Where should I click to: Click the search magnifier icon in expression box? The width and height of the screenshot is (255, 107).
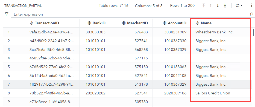point(252,14)
